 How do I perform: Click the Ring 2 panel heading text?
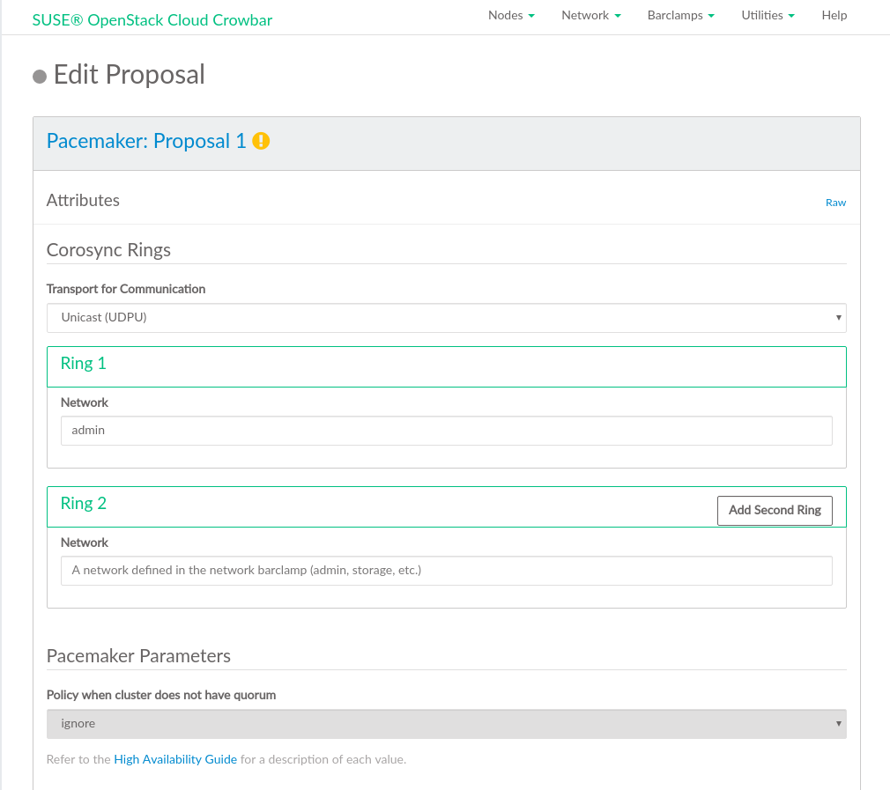[84, 504]
